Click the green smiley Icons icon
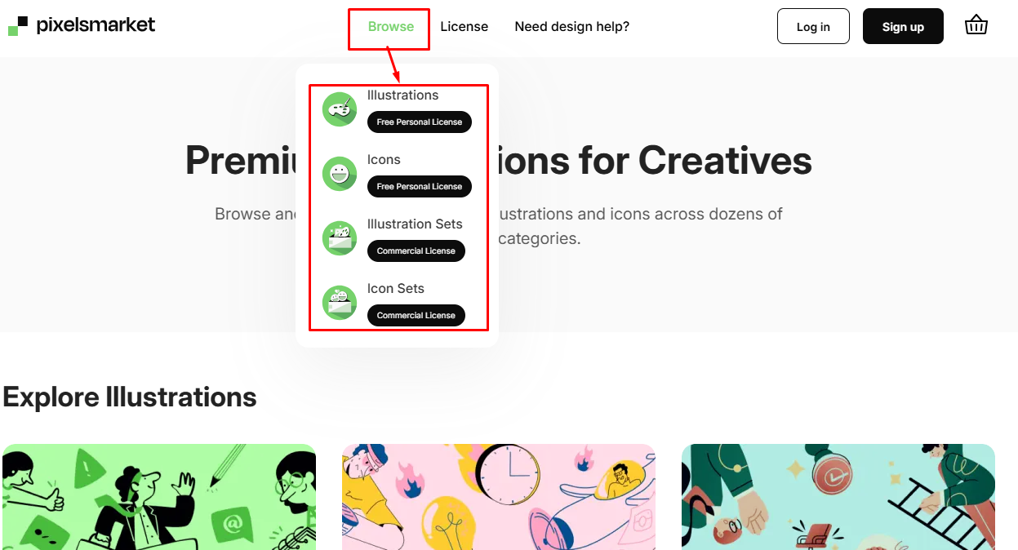Image resolution: width=1018 pixels, height=550 pixels. [x=340, y=174]
